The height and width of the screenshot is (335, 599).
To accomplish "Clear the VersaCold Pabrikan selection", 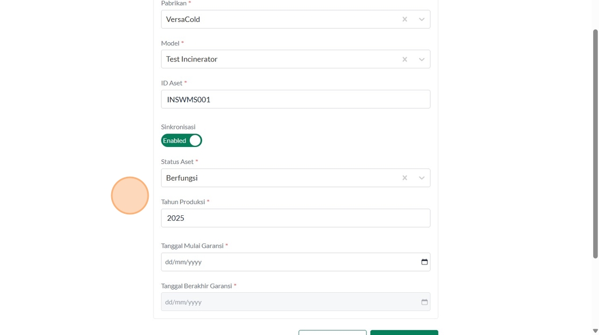I will click(x=405, y=19).
